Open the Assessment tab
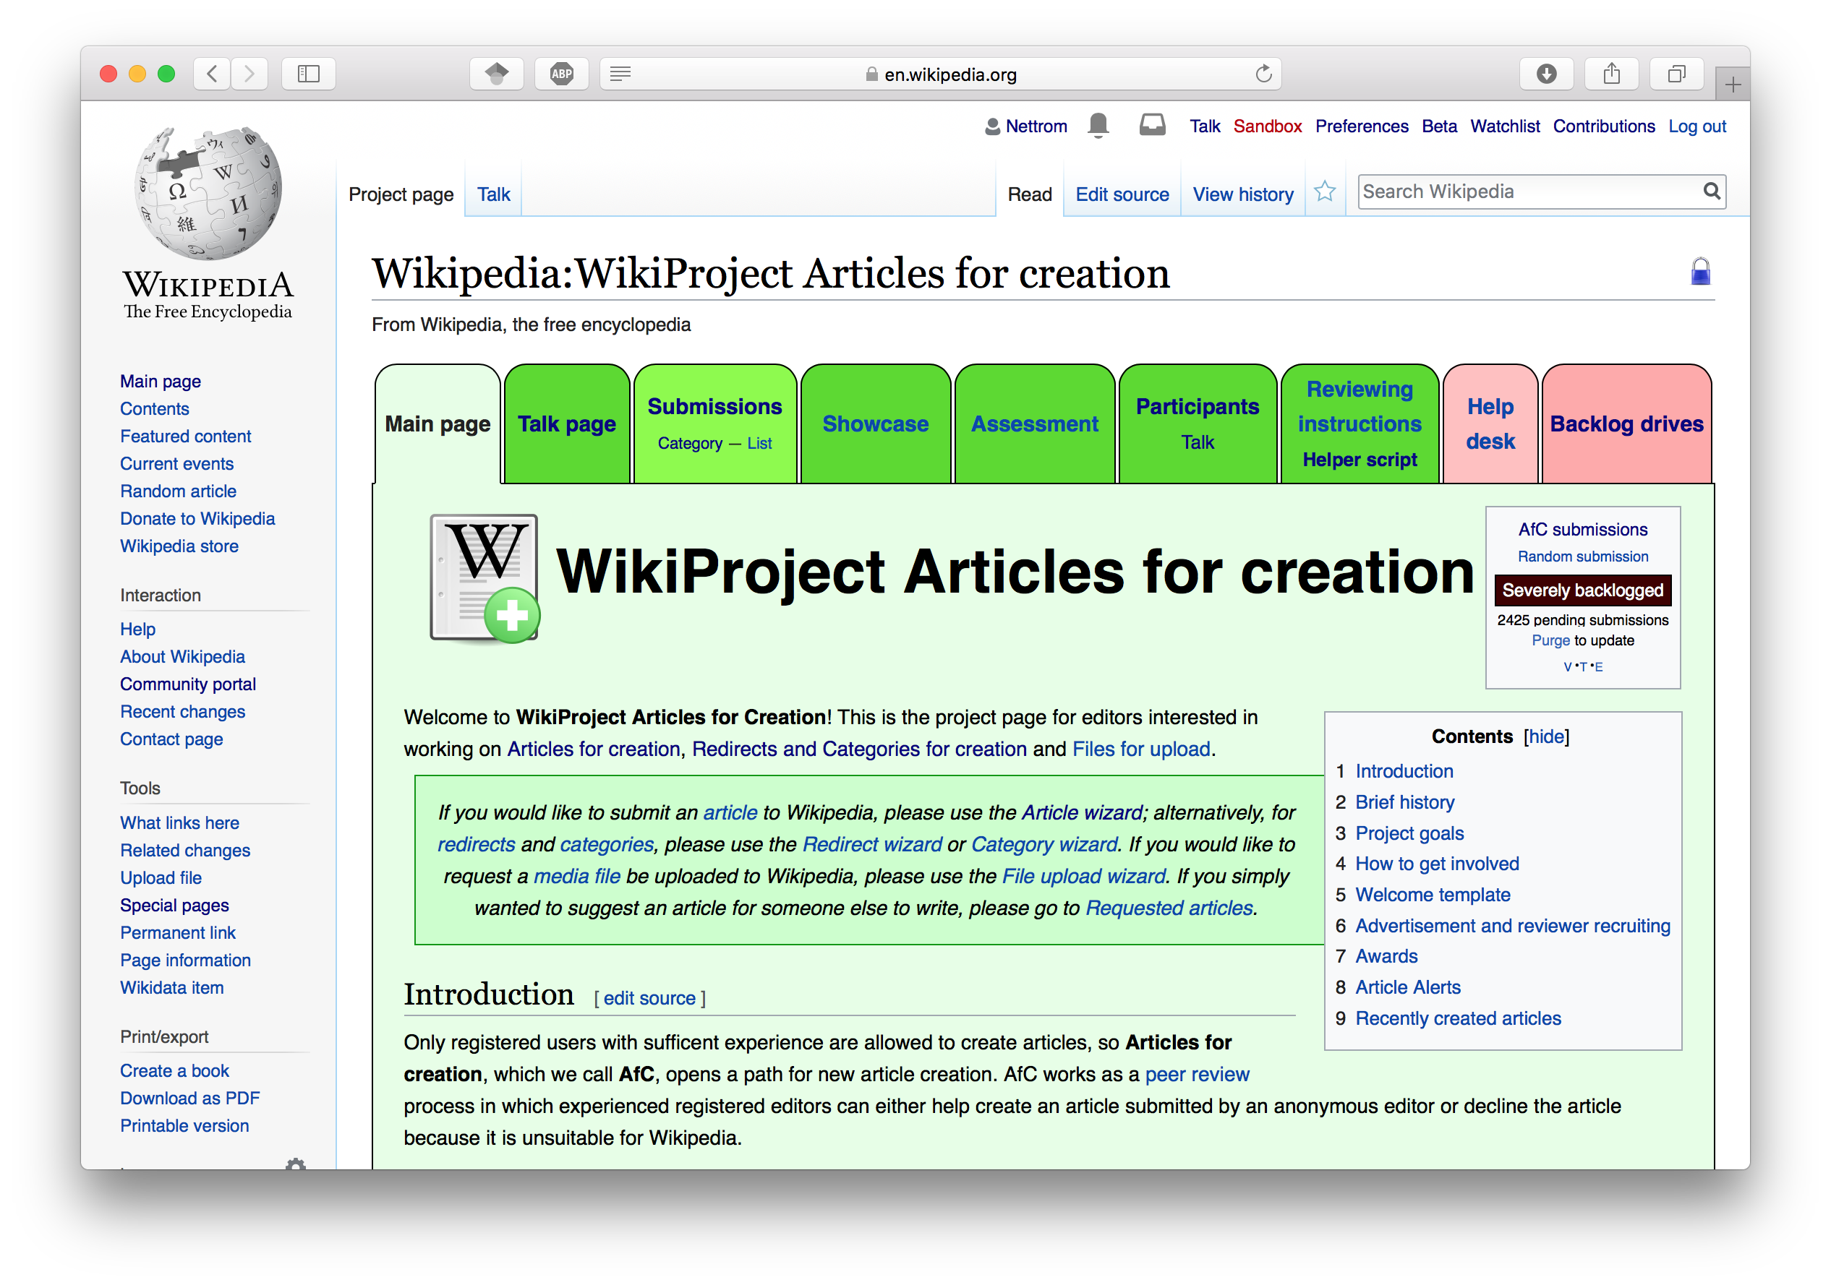1831x1285 pixels. (x=1034, y=424)
